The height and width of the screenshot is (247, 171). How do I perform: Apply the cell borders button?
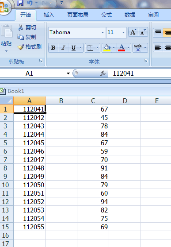[90, 48]
